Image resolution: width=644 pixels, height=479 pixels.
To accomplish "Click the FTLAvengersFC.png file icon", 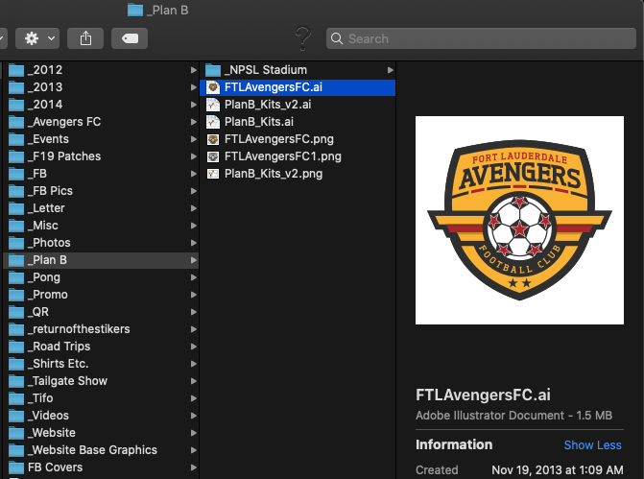I will 213,139.
